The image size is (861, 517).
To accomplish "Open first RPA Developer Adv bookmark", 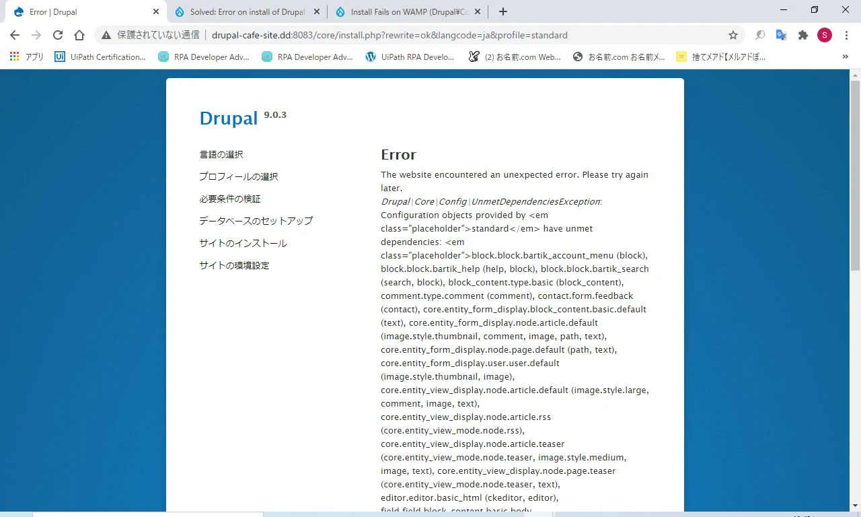I will [x=204, y=57].
